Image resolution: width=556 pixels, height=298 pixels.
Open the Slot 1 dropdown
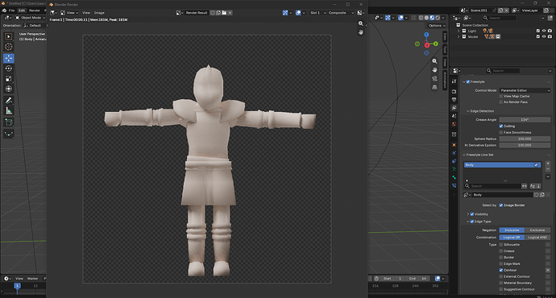tap(317, 13)
